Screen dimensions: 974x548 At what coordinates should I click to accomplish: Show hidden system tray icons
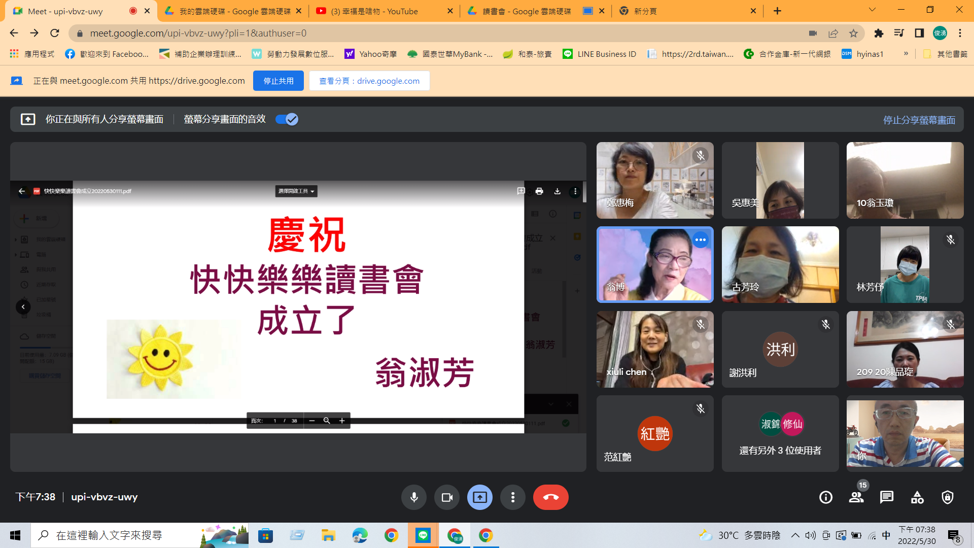click(795, 535)
